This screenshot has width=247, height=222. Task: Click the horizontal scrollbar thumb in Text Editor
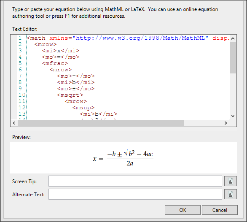101,123
